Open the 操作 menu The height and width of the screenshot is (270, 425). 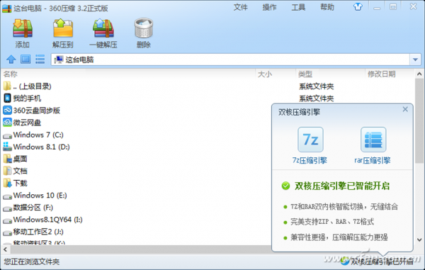point(269,7)
